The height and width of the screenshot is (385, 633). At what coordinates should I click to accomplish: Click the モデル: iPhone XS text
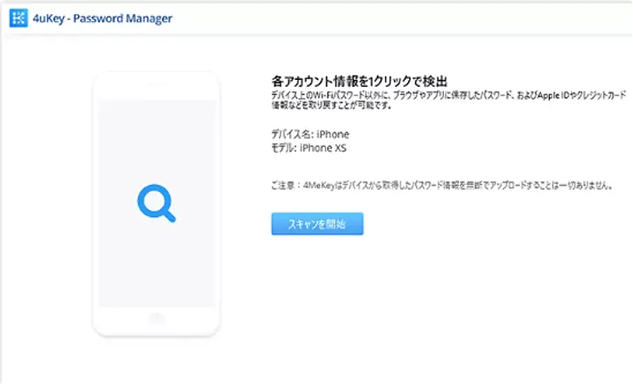tap(309, 148)
